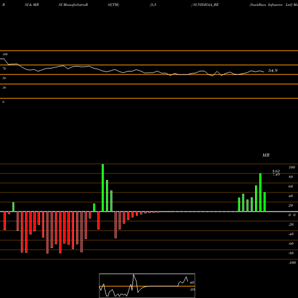Viewport: 298px width, 298px height.
Task: Click the 'SI(TM)' header text
Action: click(x=113, y=5)
